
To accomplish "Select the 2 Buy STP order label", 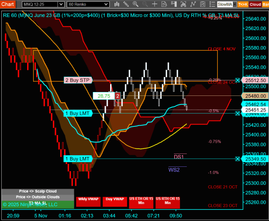I will tap(78, 80).
